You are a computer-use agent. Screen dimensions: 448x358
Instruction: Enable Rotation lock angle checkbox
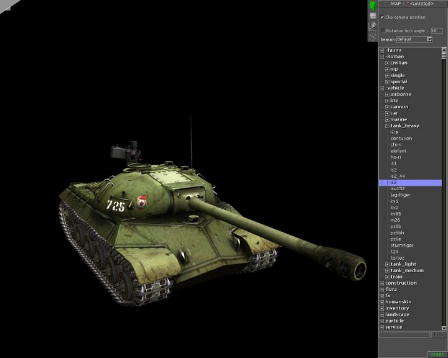coord(382,30)
